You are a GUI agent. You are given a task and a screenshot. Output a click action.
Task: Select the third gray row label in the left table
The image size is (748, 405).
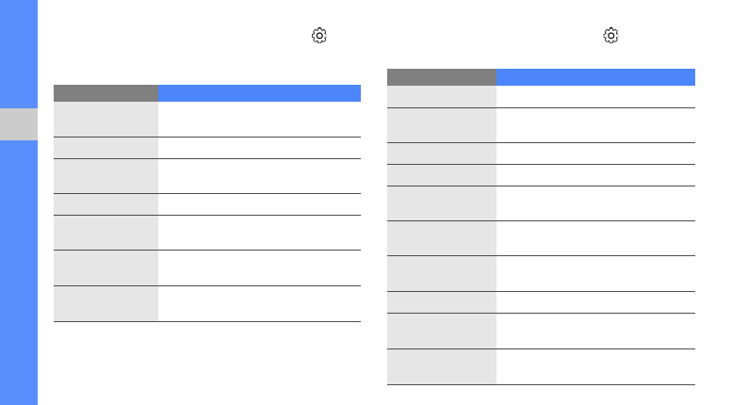click(106, 175)
